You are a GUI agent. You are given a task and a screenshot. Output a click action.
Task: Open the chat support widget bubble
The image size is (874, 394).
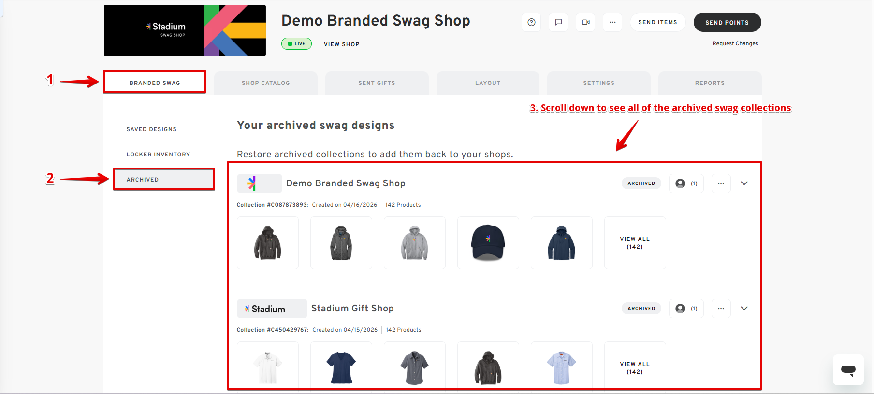pos(848,370)
